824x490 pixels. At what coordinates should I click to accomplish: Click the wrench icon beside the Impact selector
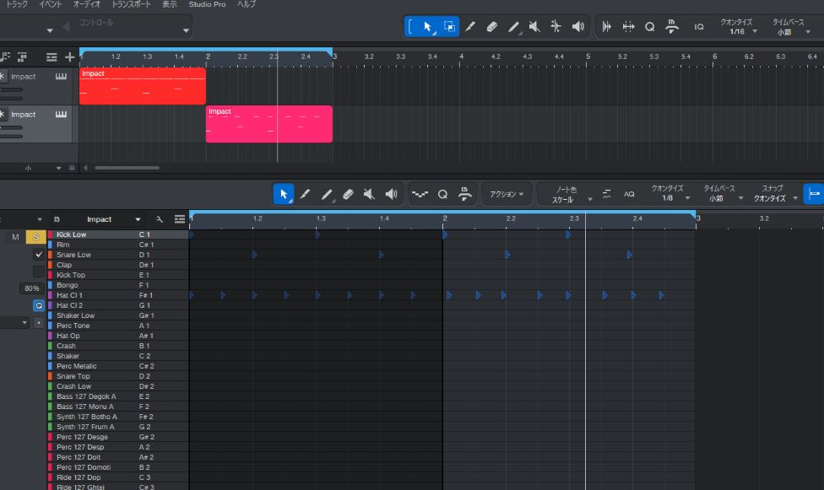coord(160,219)
